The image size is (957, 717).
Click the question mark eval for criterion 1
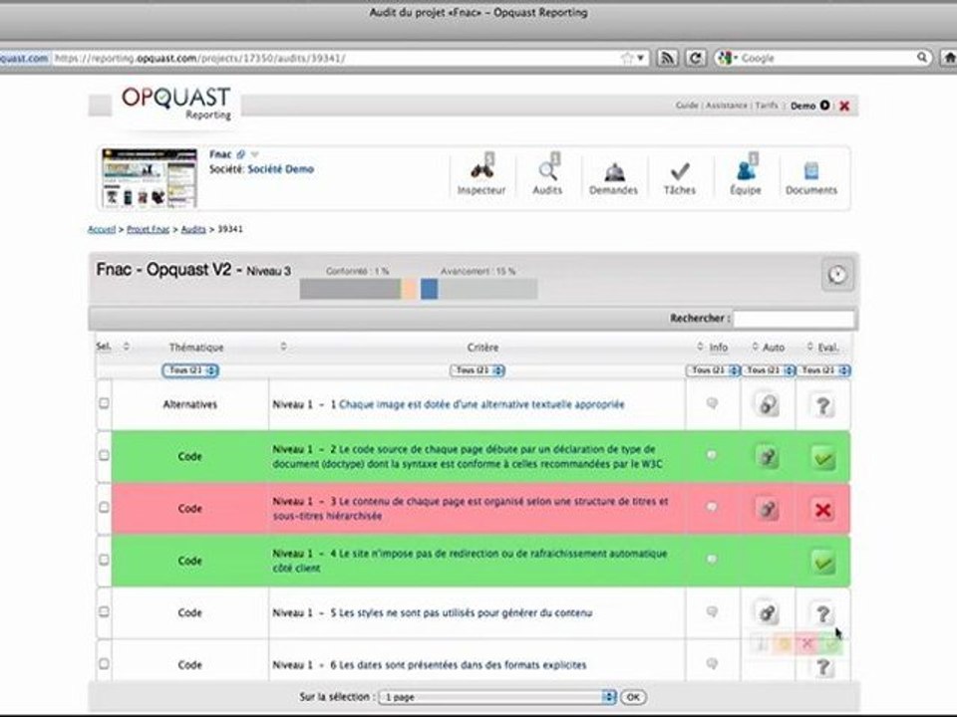822,405
